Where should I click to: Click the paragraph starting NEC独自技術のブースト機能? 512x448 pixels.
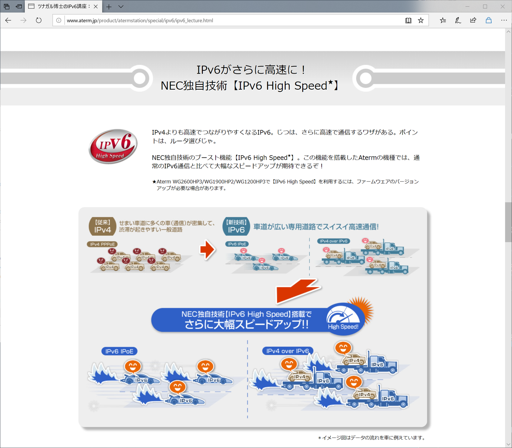pyautogui.click(x=286, y=162)
